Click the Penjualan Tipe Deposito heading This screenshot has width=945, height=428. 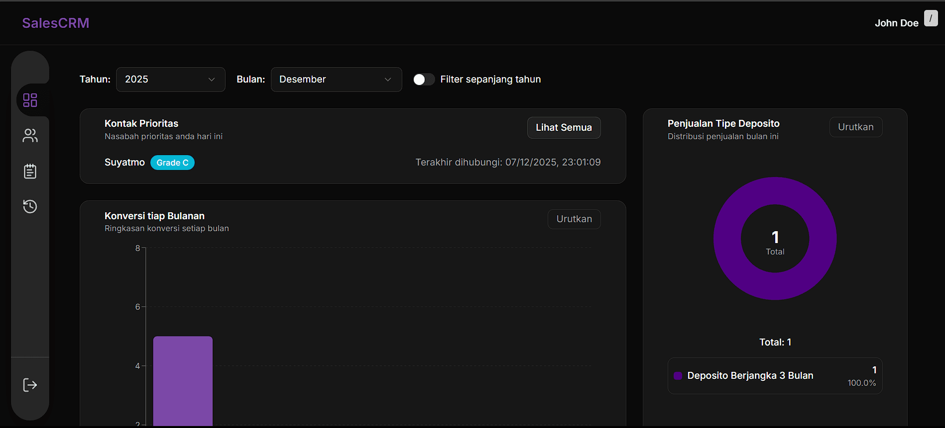tap(723, 123)
